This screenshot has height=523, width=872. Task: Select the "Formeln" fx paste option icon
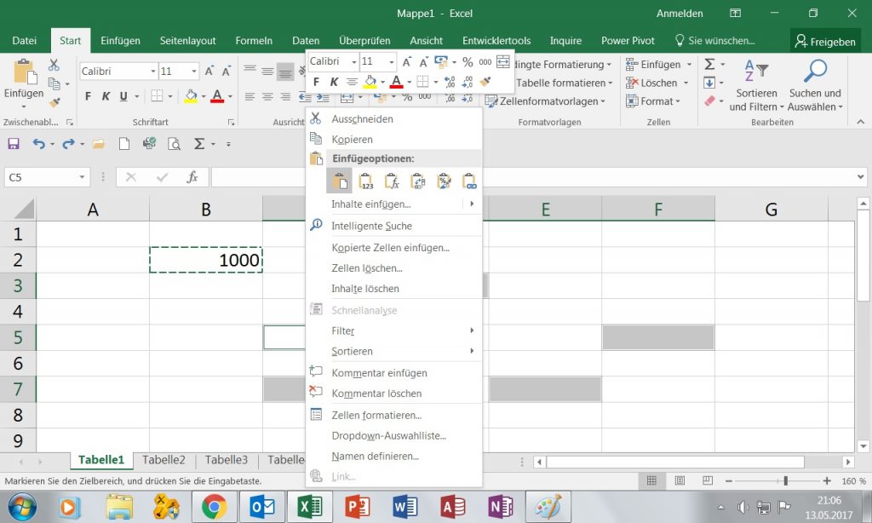pos(391,180)
